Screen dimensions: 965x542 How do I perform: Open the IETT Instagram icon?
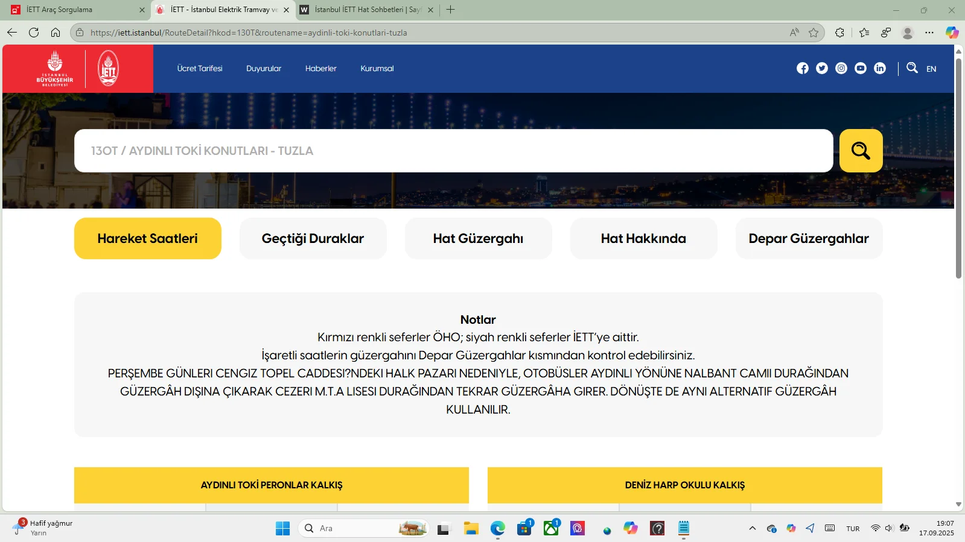pyautogui.click(x=841, y=69)
